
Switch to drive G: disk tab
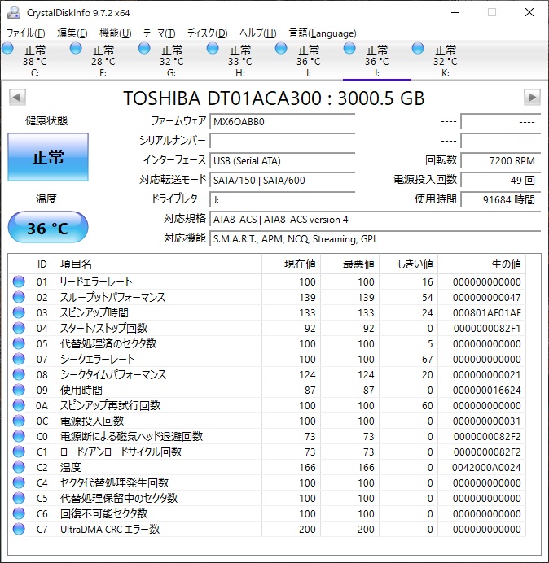pos(171,61)
